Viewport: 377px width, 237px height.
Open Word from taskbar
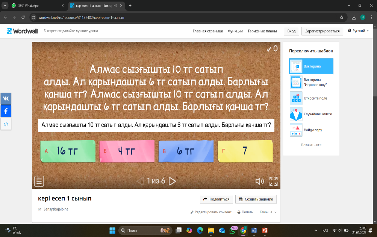coord(254,231)
